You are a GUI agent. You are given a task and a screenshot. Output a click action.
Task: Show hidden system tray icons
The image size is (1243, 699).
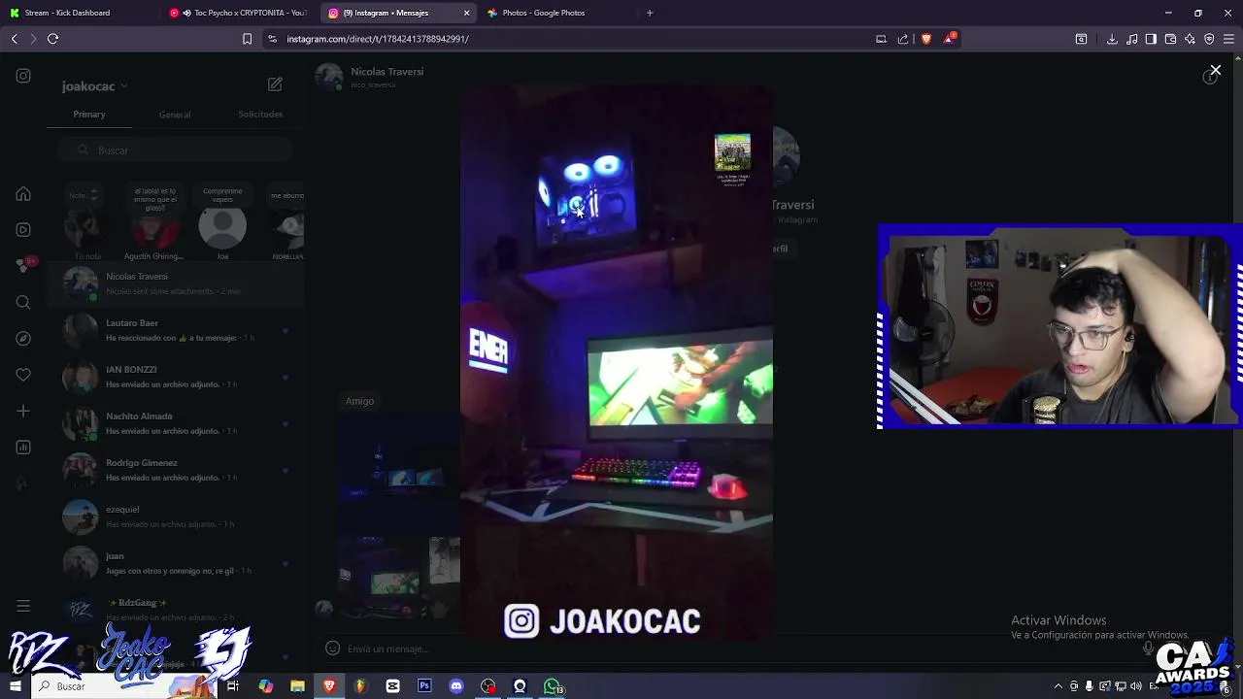1058,686
